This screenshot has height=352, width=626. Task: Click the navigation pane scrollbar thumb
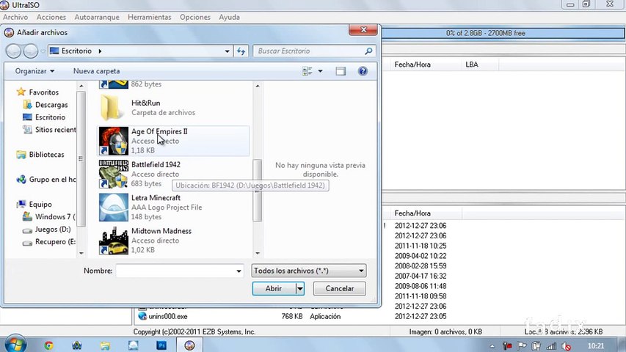point(81,159)
